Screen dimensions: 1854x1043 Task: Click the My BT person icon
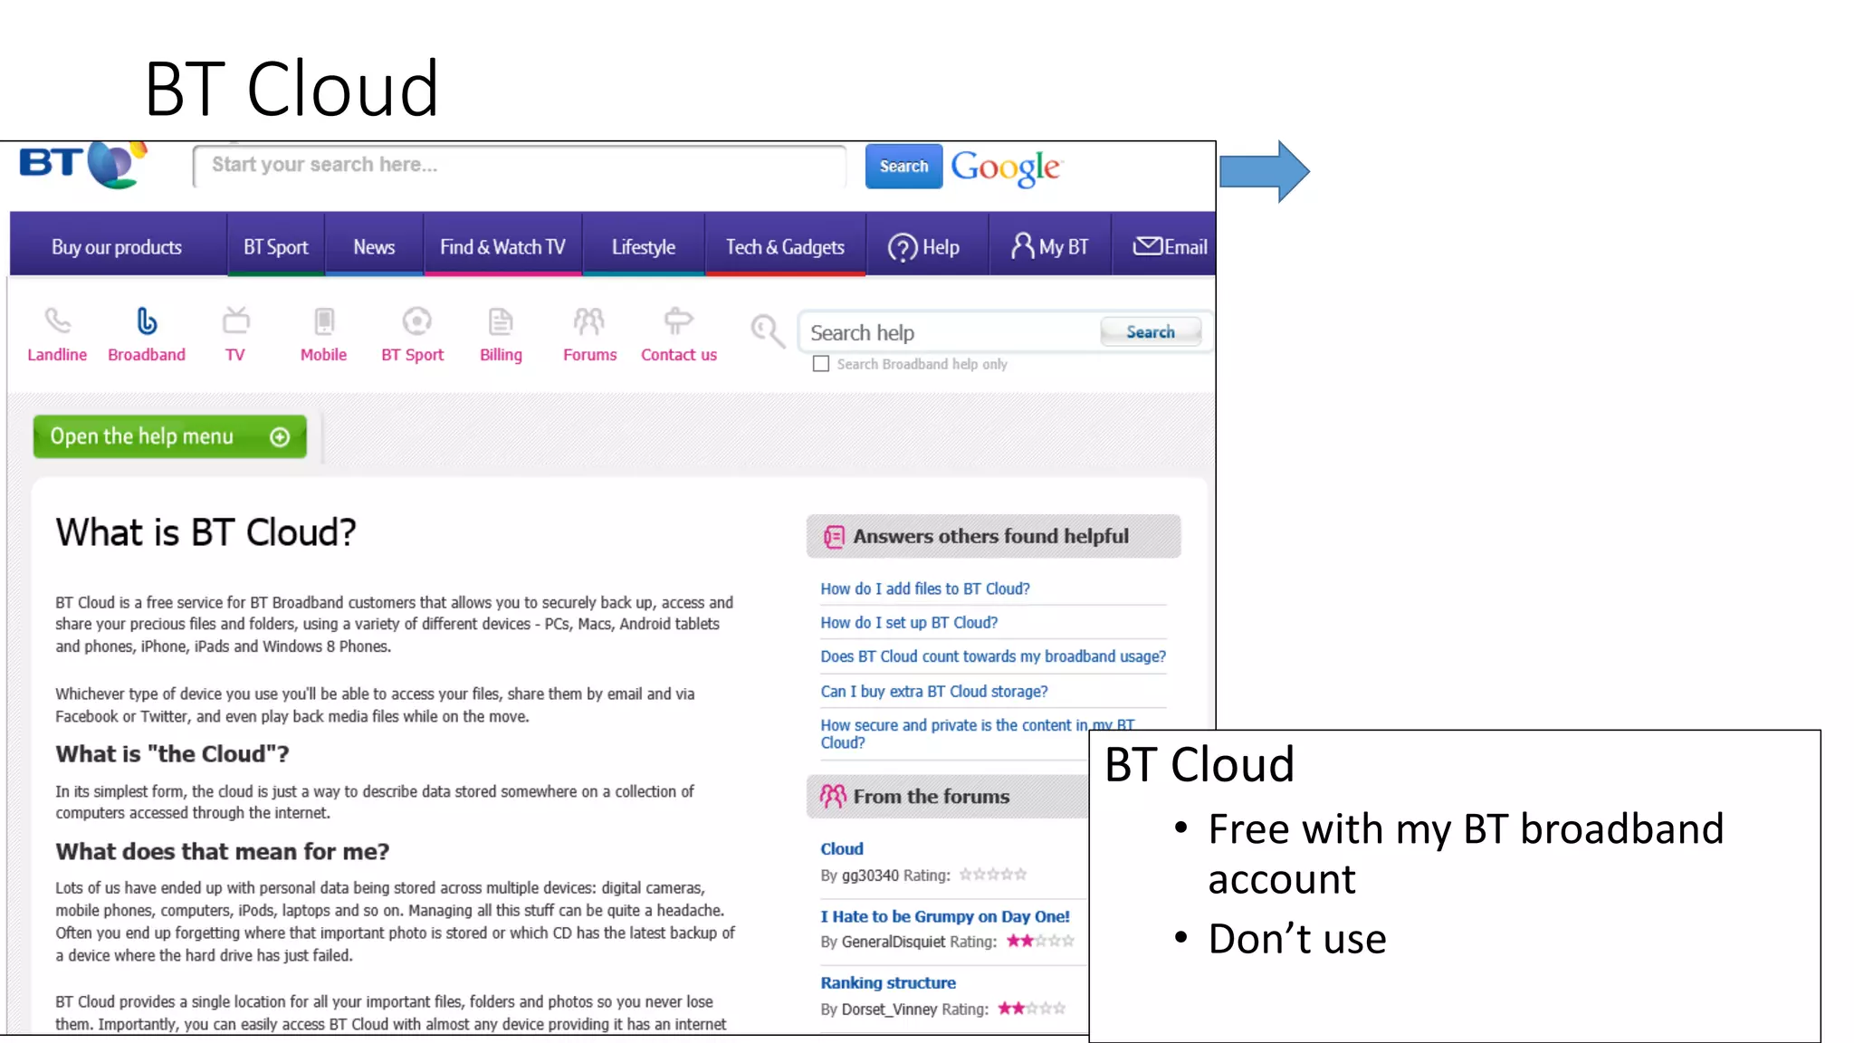[1022, 245]
